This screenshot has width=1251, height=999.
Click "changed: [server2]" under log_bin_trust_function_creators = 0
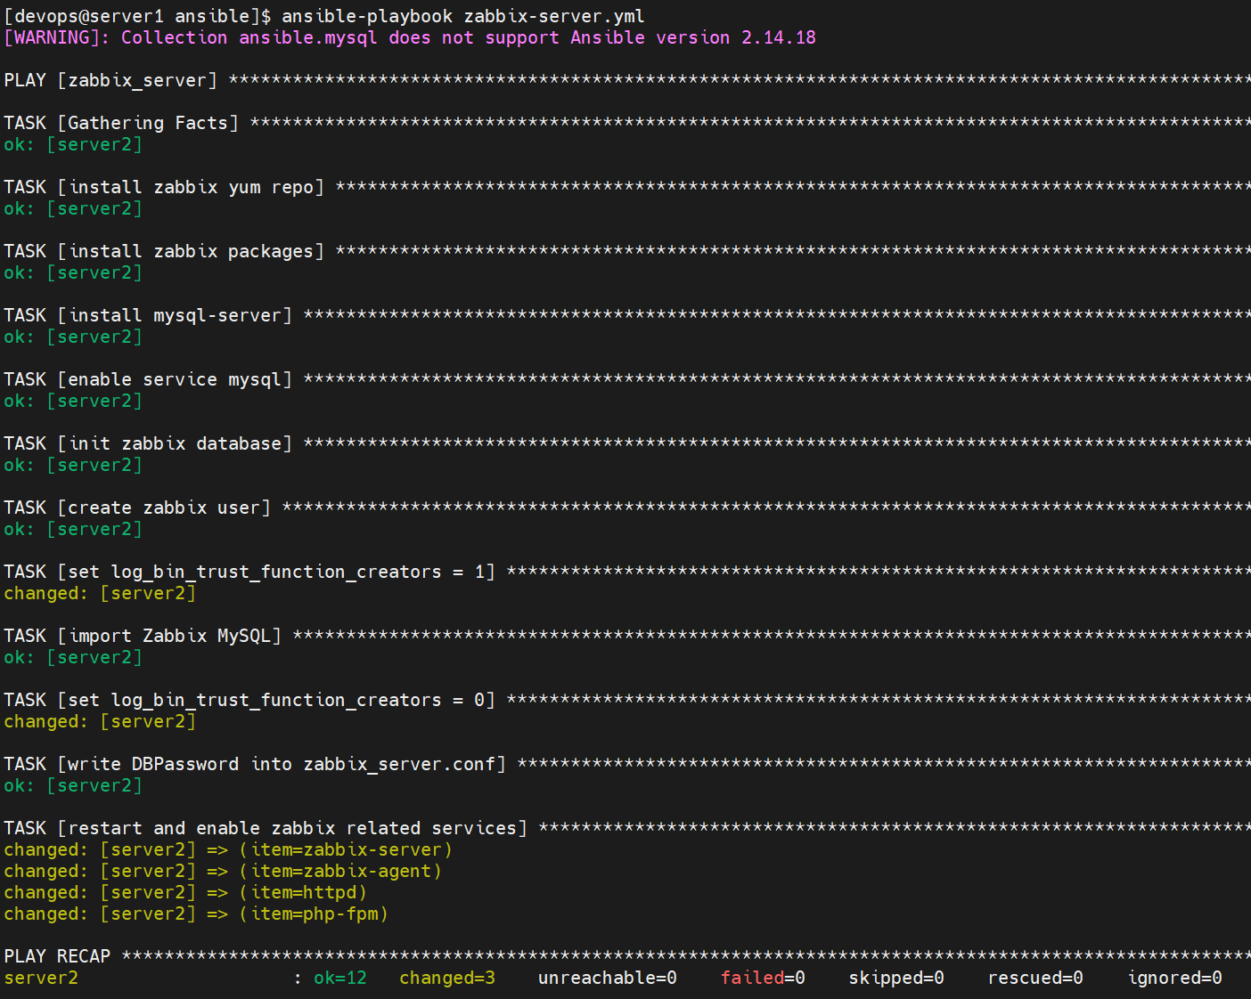100,721
